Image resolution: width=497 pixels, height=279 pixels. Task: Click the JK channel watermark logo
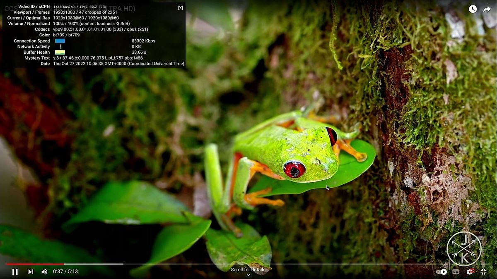(x=464, y=249)
